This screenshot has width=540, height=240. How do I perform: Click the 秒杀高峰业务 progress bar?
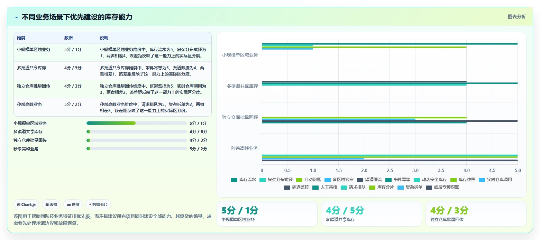(x=137, y=149)
